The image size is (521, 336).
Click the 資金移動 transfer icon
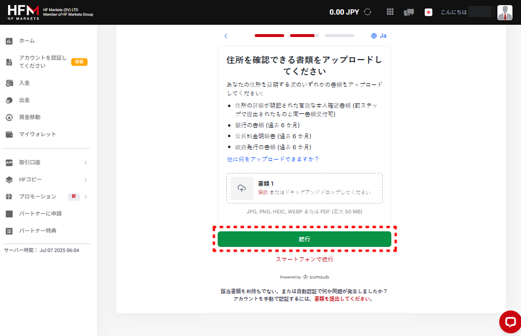9,117
